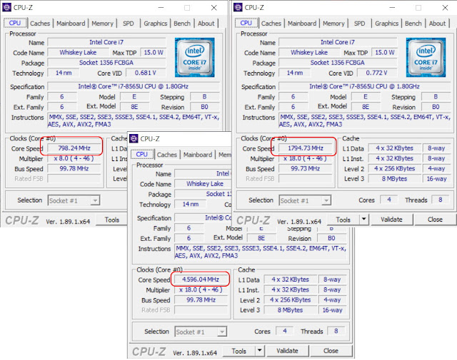Click Validate button in top-right window
Screen dimensions: 457x360
(x=391, y=220)
